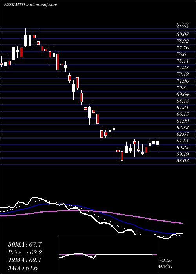This screenshot has width=196, height=274.
Task: Click the 73.12 price axis label
Action: (183, 74)
